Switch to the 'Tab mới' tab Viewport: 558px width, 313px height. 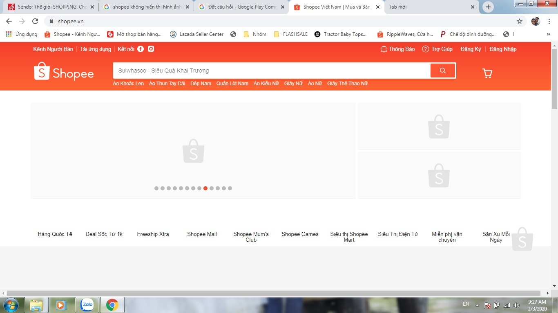pyautogui.click(x=431, y=7)
